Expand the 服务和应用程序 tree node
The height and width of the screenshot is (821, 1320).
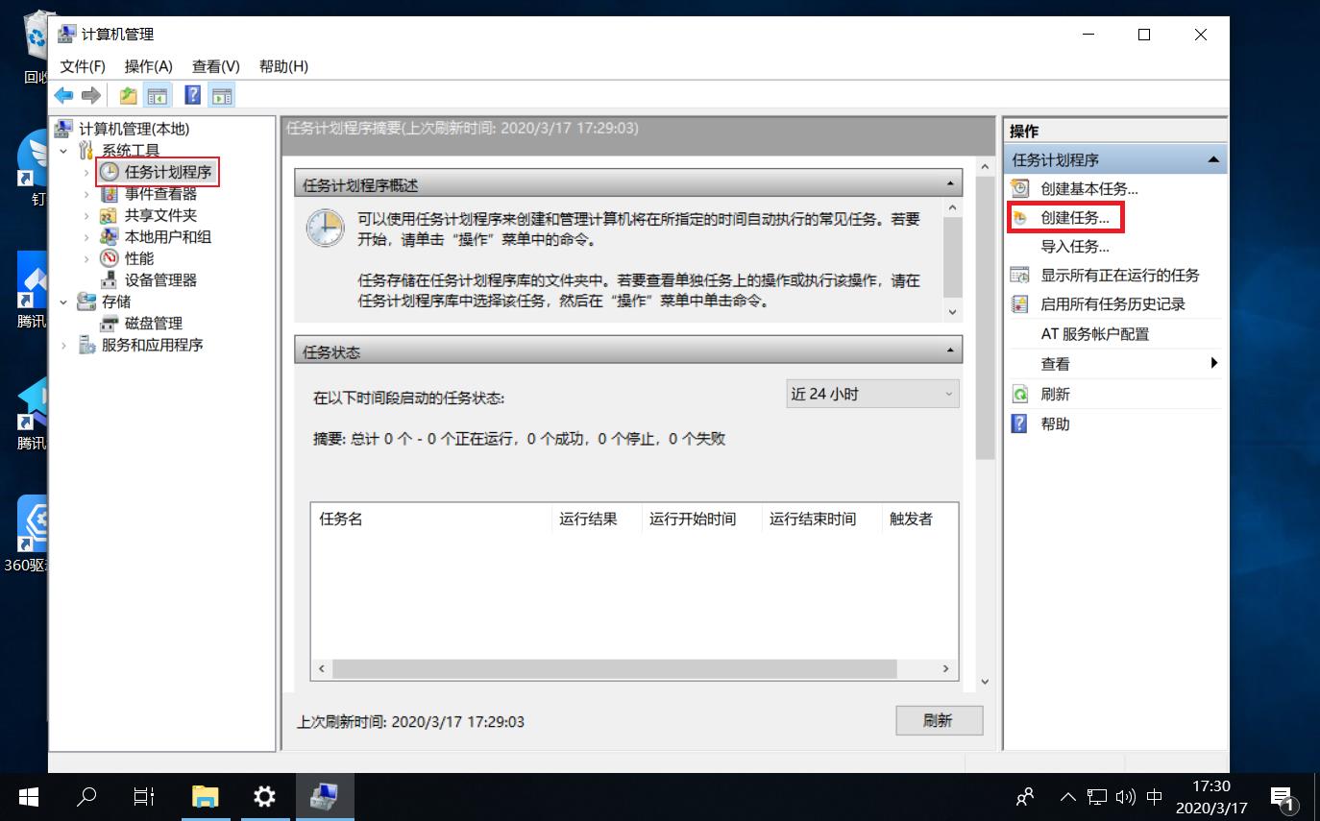(63, 345)
